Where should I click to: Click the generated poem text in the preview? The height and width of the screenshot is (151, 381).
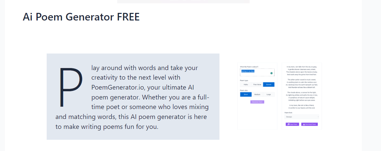[x=302, y=86]
